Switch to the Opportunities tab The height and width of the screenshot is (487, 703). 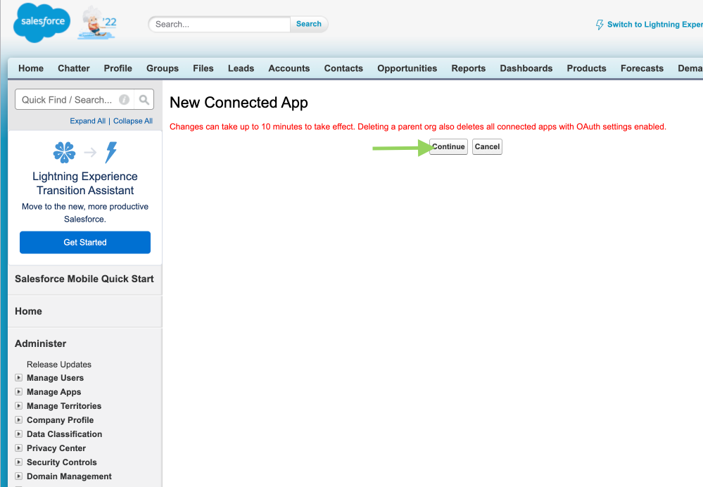pos(407,68)
